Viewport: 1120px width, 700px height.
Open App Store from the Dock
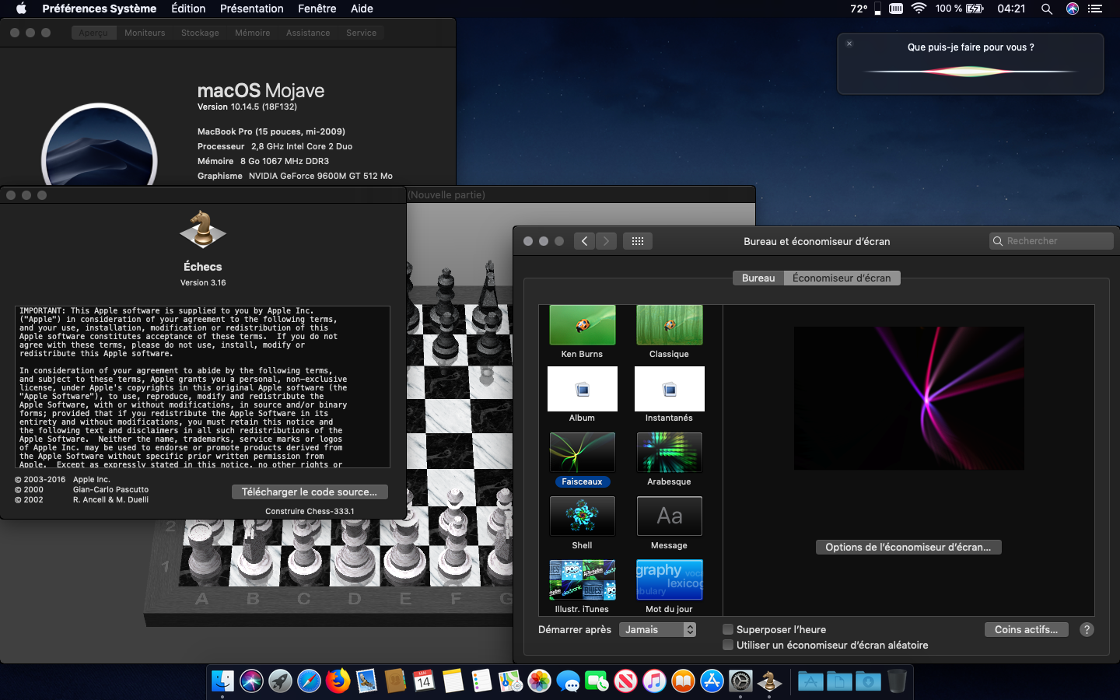712,681
